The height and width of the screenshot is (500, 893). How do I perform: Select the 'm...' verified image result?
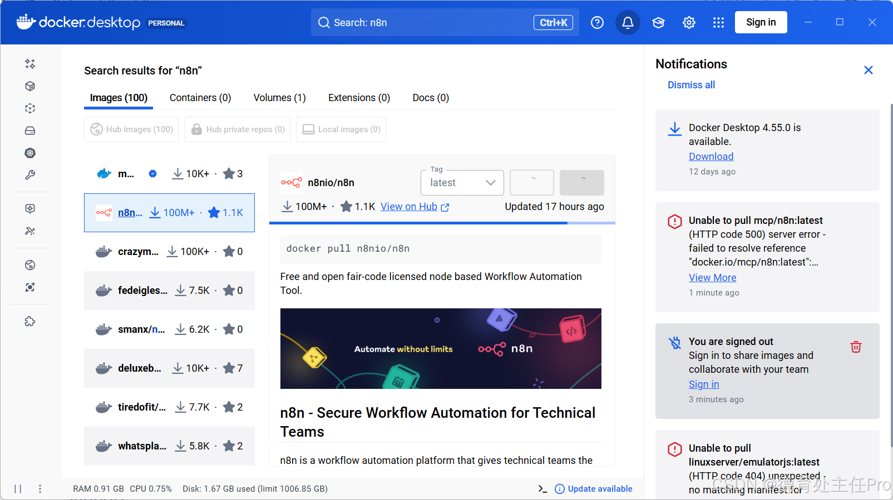(169, 174)
